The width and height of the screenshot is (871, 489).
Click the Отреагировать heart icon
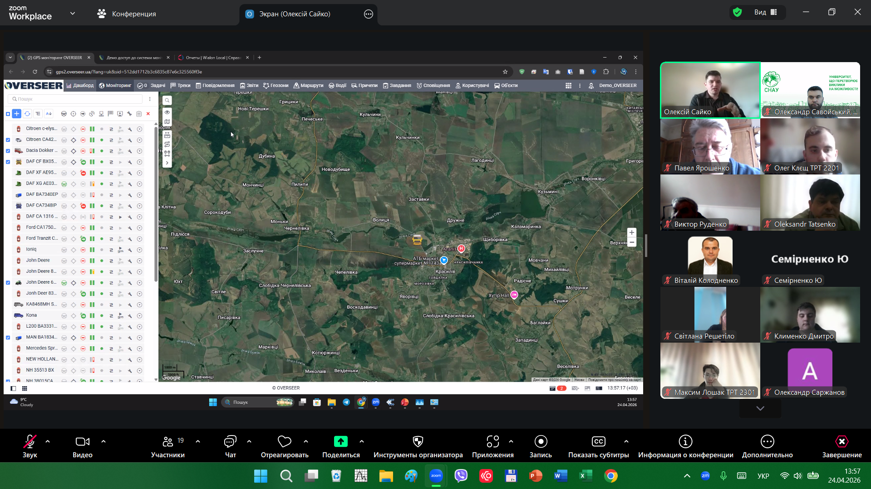pyautogui.click(x=284, y=442)
